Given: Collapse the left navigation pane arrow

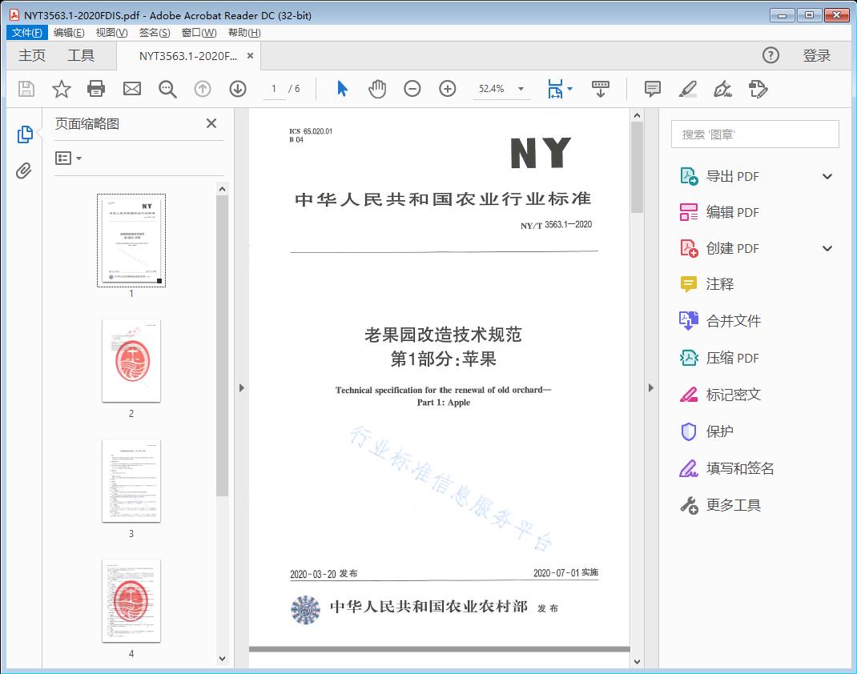Looking at the screenshot, I should [241, 388].
